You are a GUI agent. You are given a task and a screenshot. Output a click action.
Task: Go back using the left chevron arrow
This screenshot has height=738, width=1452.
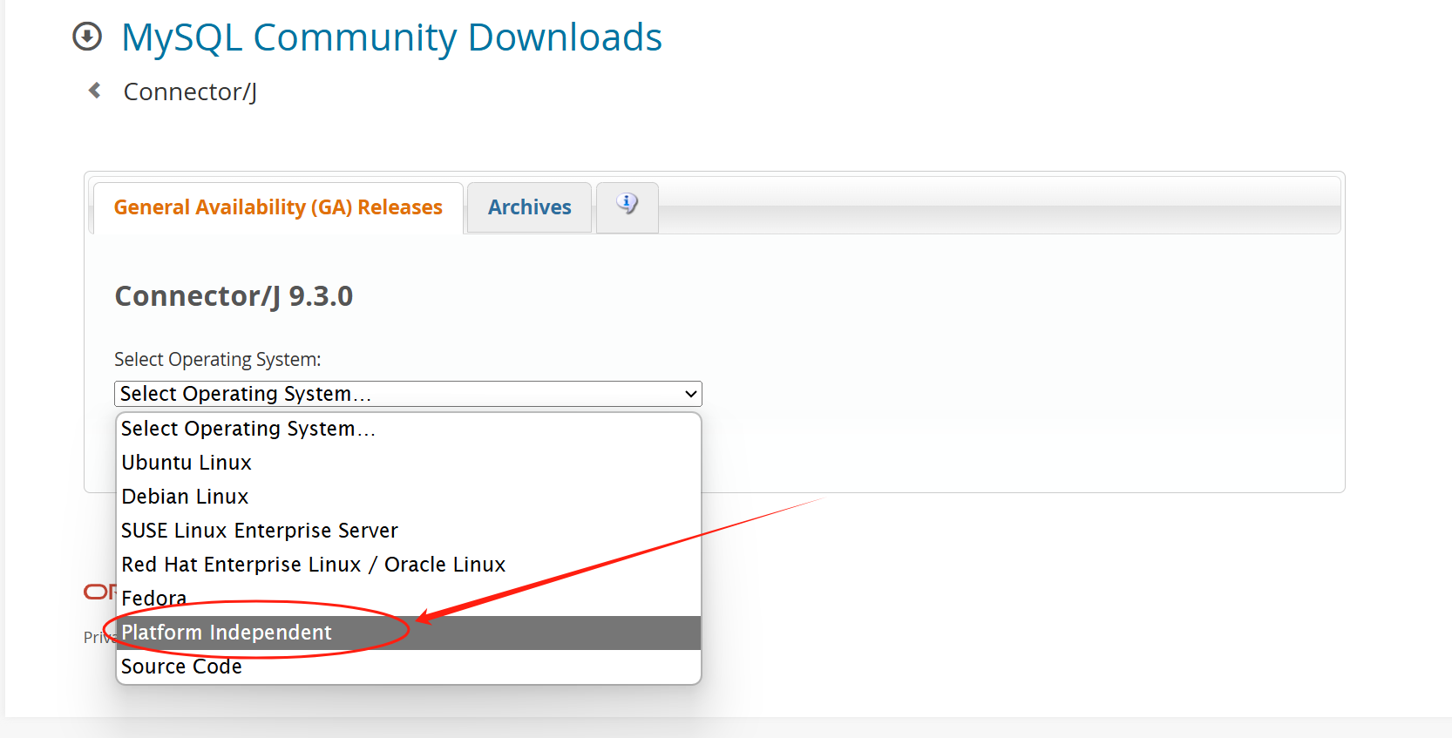point(95,91)
